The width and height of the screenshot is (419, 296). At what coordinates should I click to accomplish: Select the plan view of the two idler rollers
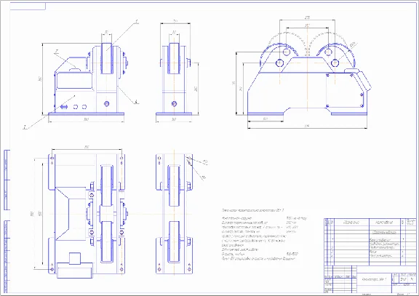tap(175, 214)
